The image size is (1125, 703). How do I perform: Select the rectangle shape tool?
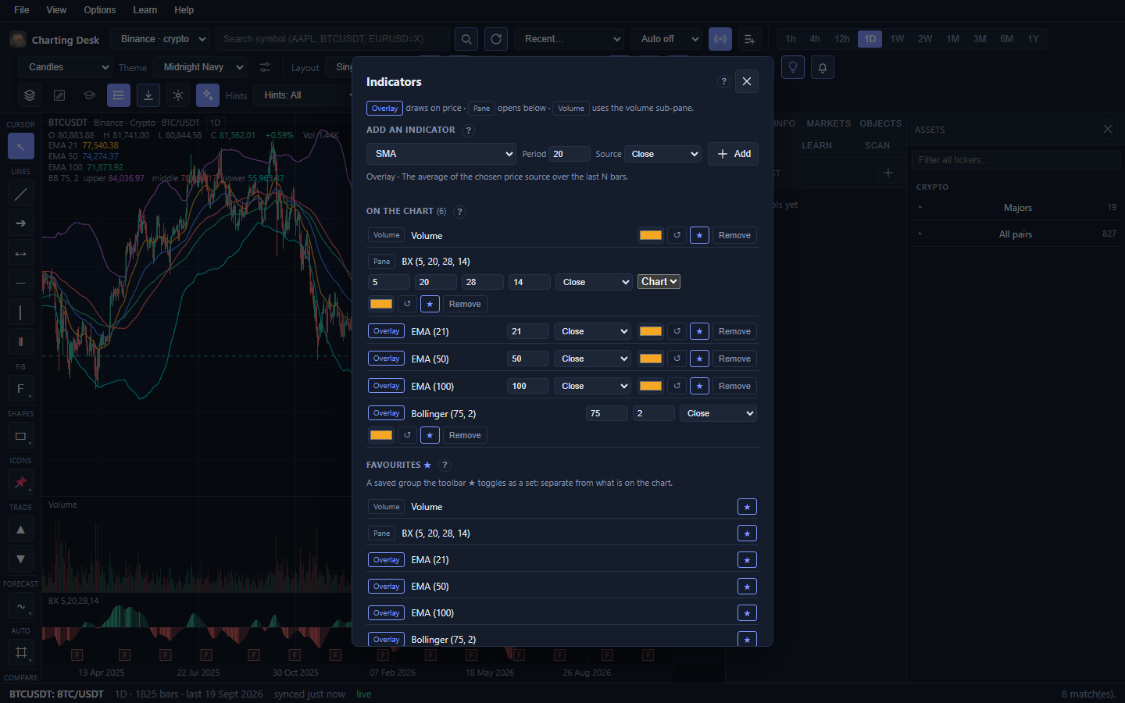21,436
